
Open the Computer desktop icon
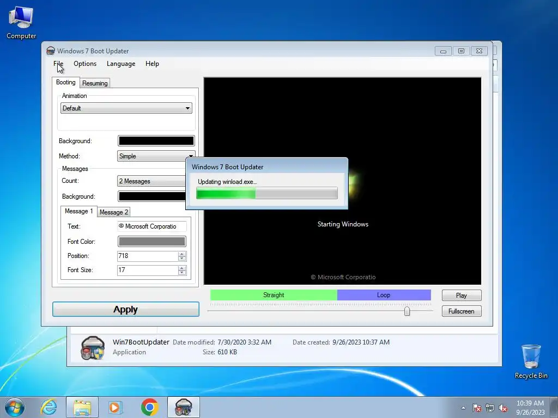21,22
